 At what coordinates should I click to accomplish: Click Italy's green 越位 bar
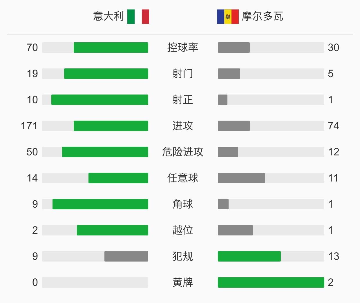tap(113, 230)
